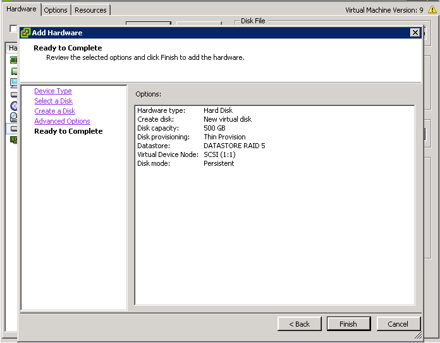
Task: Switch to the Resources tab
Action: pos(90,10)
